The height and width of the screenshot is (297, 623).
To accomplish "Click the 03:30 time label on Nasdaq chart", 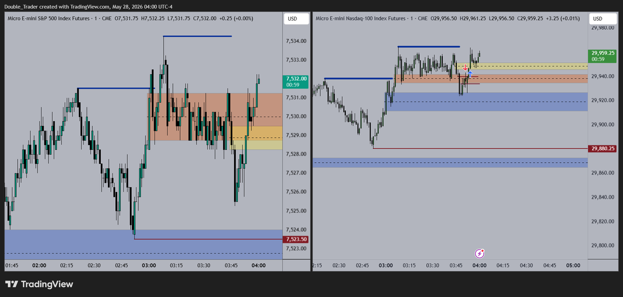I will tap(432, 265).
